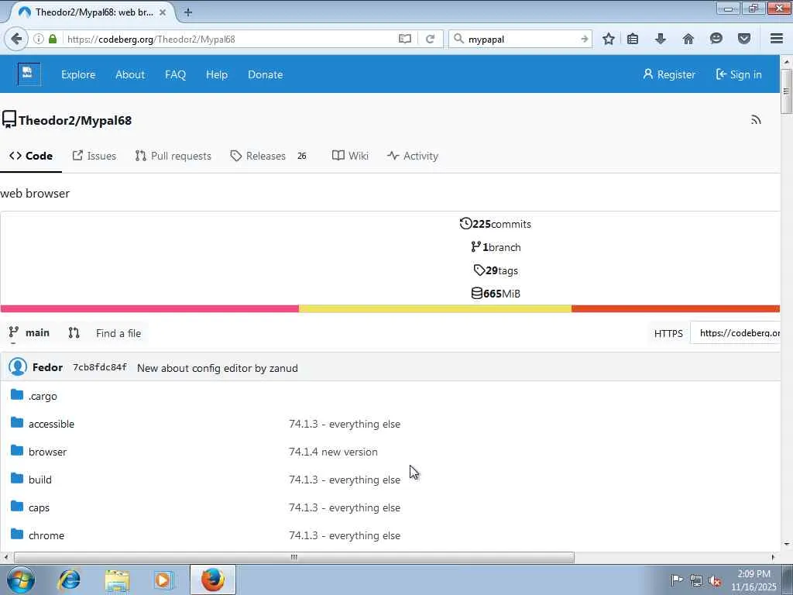
Task: Click the search box containing mypapal
Action: (x=521, y=39)
